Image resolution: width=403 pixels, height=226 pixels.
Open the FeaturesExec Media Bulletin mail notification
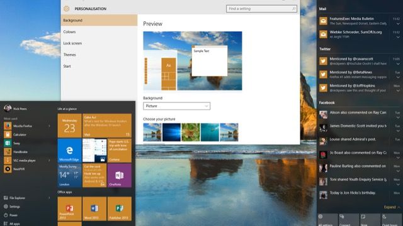(x=360, y=21)
